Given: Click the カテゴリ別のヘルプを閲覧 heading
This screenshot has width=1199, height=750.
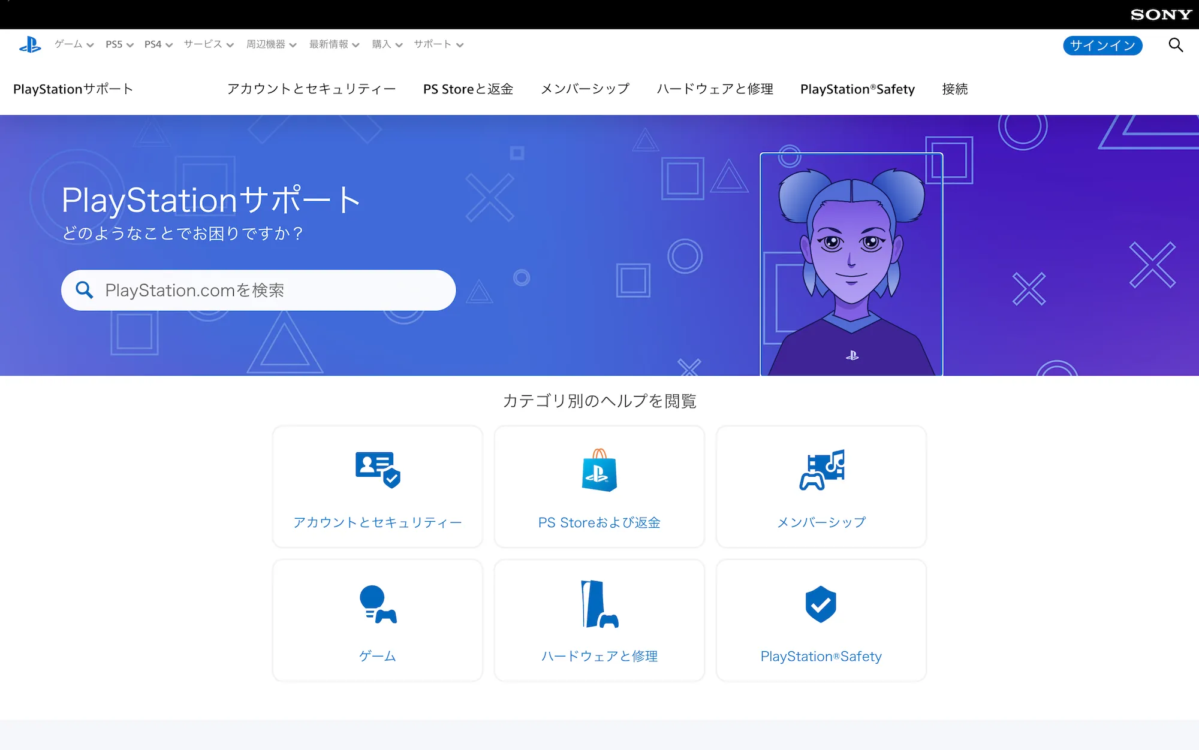Looking at the screenshot, I should pyautogui.click(x=599, y=401).
